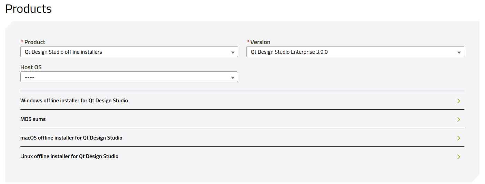Expand macOS offline installer chevron

click(458, 138)
